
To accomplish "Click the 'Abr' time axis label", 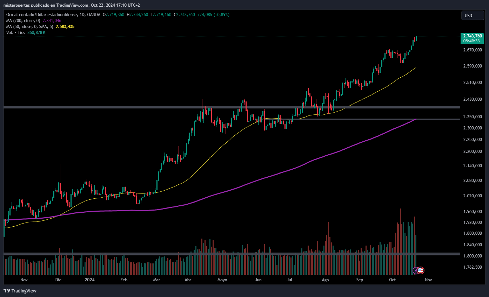I will (x=188, y=280).
